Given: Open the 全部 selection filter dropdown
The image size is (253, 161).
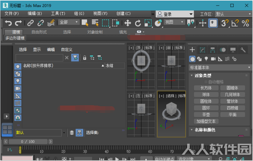Looking at the screenshot, I should click(69, 22).
